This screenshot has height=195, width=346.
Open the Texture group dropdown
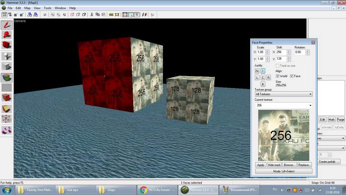[283, 94]
